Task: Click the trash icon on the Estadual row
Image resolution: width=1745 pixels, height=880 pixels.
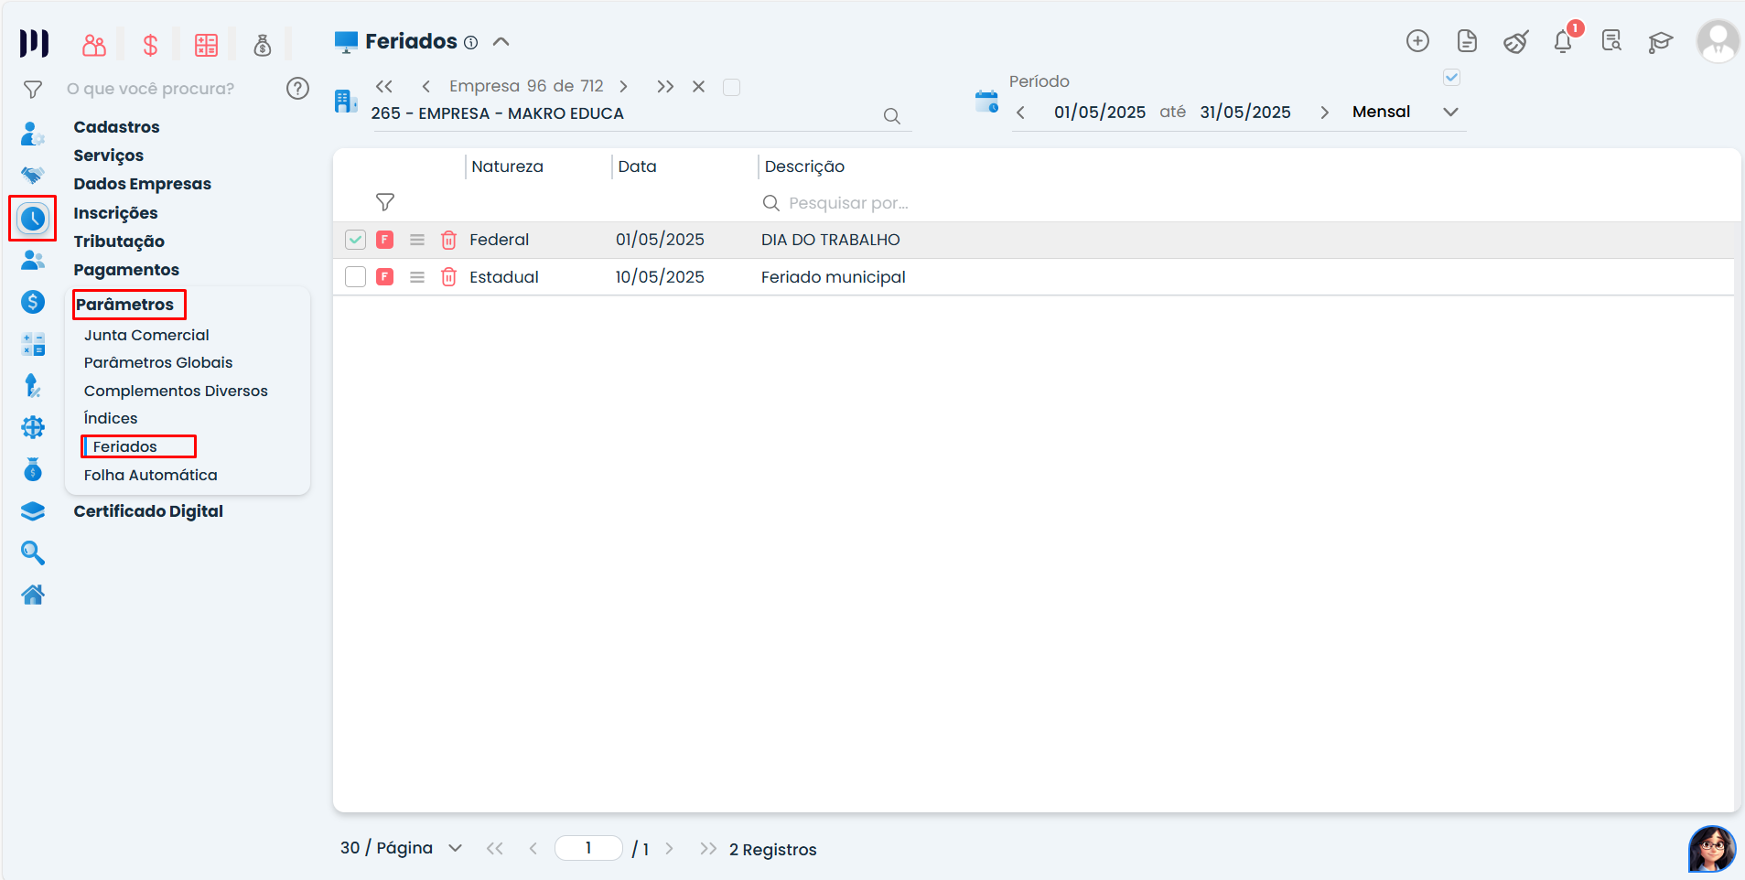Action: pos(448,277)
